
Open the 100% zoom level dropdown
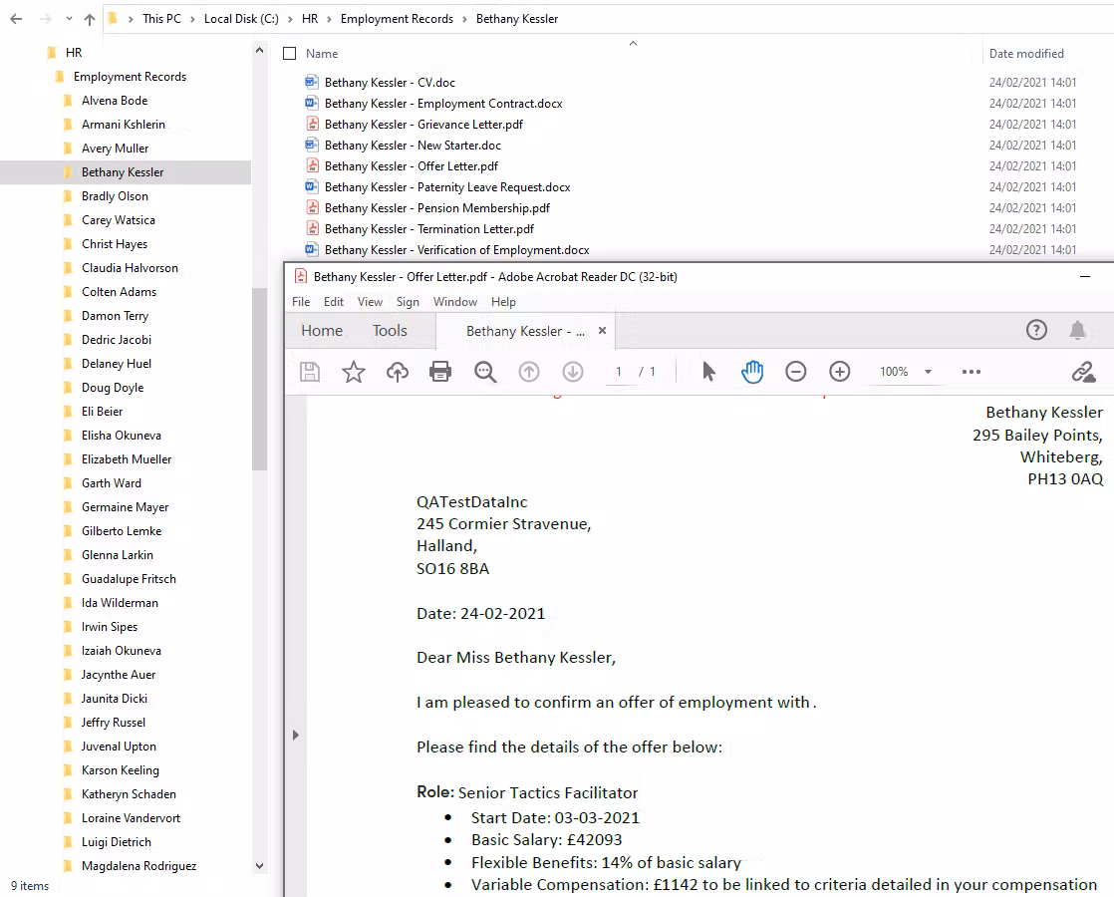click(928, 372)
